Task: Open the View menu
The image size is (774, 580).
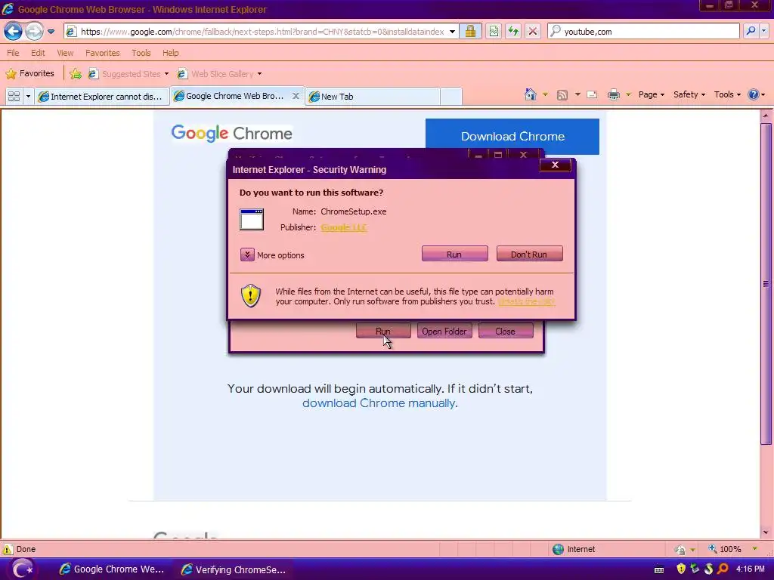Action: pyautogui.click(x=65, y=53)
